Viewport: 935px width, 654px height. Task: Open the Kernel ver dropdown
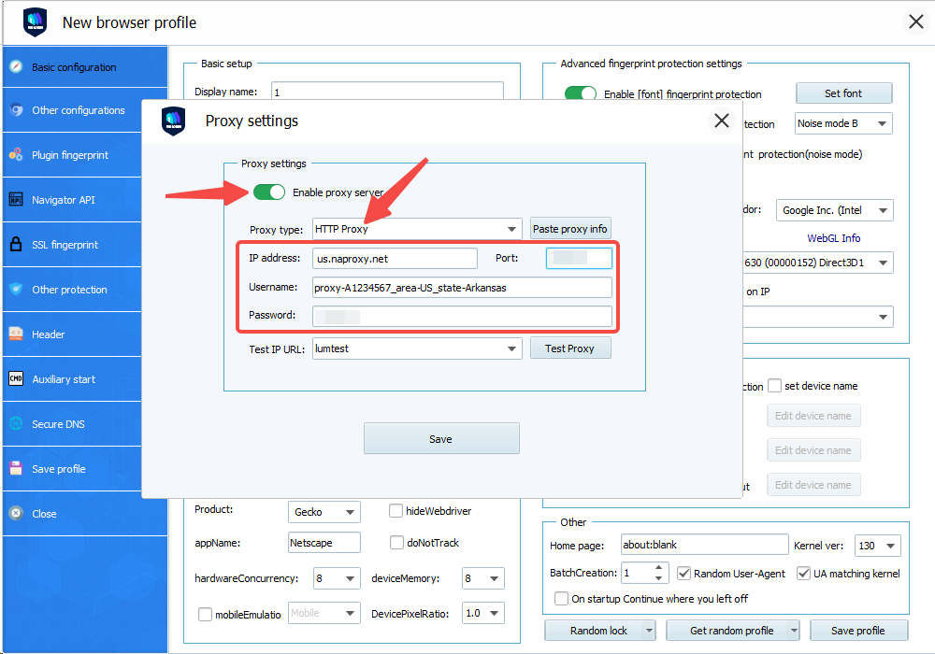pyautogui.click(x=890, y=546)
